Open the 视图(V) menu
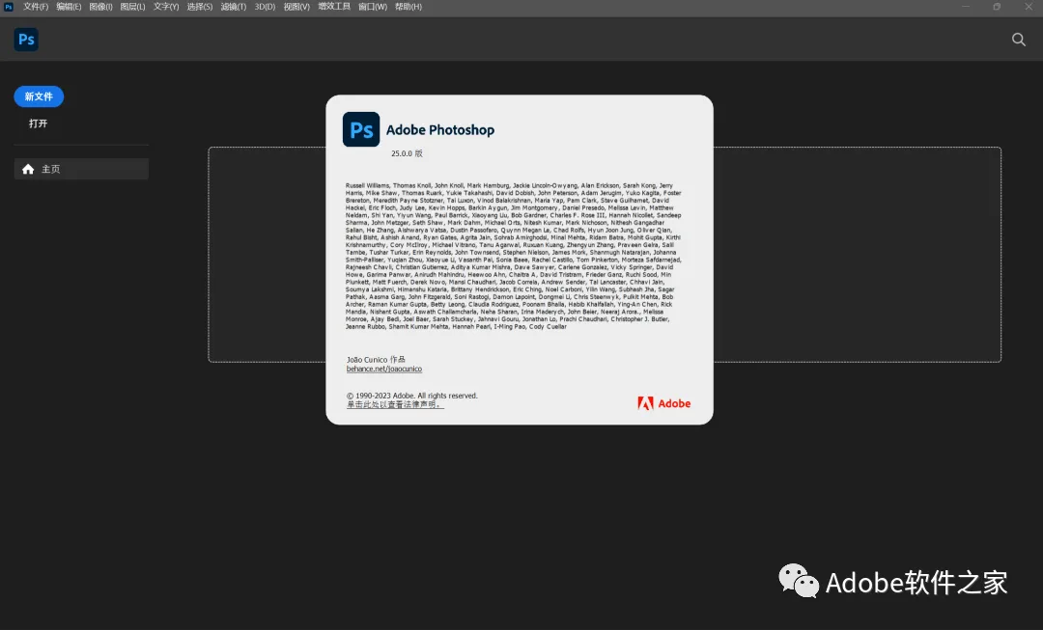1043x630 pixels. click(296, 7)
